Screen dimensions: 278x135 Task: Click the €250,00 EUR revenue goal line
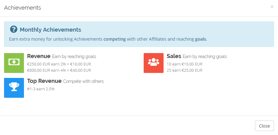click(59, 64)
